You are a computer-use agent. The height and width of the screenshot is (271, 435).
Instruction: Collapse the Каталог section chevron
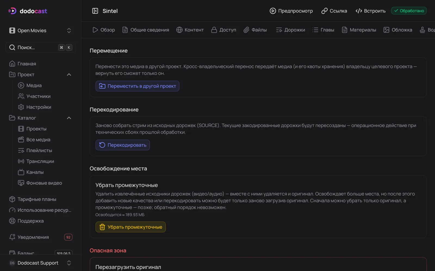click(69, 118)
